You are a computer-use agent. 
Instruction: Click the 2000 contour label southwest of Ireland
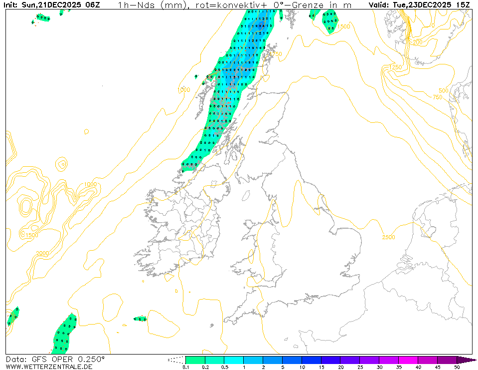point(42,254)
